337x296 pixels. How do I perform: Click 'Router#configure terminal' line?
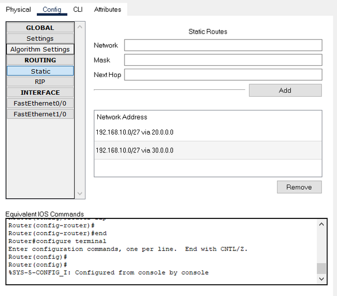click(x=57, y=241)
